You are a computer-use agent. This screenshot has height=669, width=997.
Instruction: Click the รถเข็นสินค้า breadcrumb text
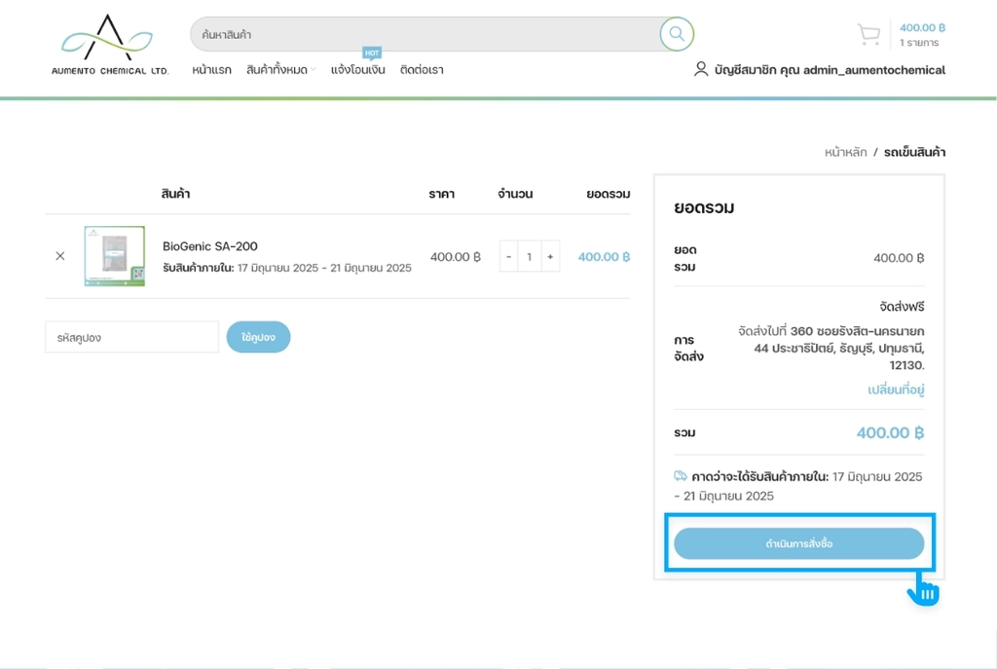[914, 152]
